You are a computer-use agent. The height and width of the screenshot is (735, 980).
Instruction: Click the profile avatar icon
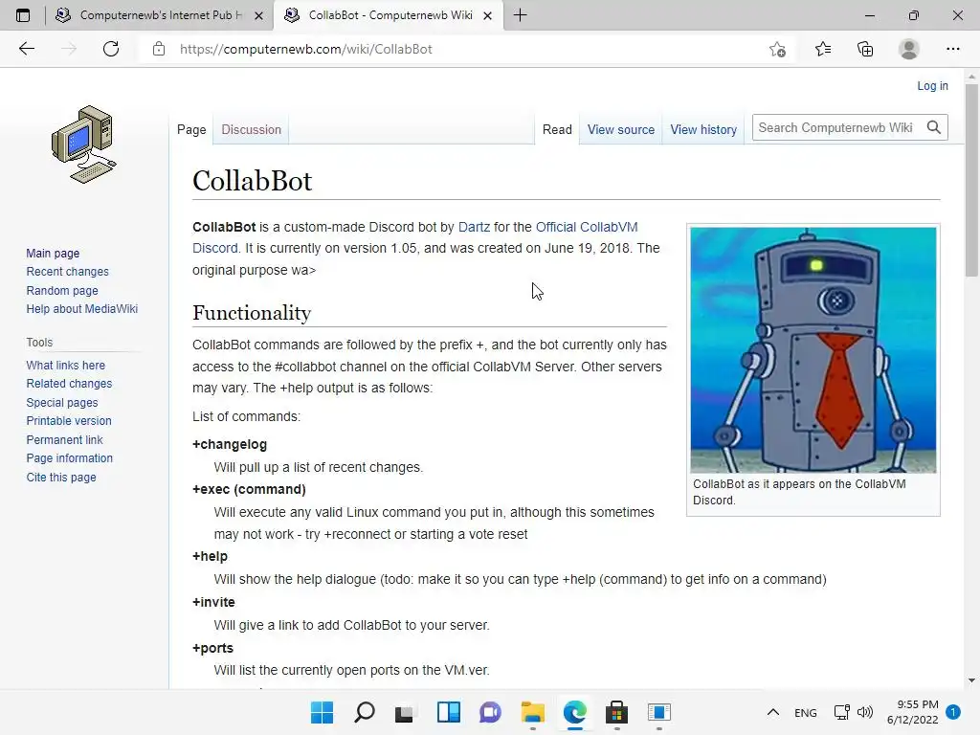click(909, 49)
